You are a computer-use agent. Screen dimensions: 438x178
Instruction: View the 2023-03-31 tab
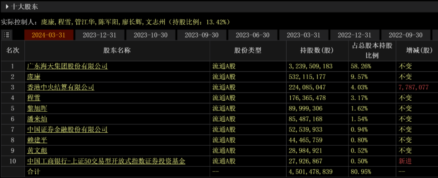click(x=304, y=35)
